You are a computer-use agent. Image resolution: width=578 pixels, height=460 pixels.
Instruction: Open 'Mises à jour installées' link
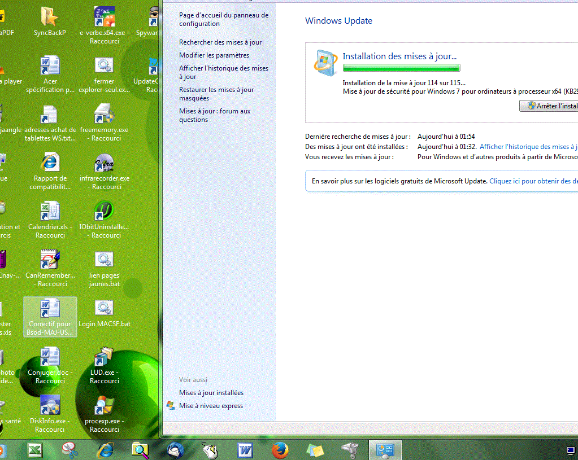pos(211,393)
